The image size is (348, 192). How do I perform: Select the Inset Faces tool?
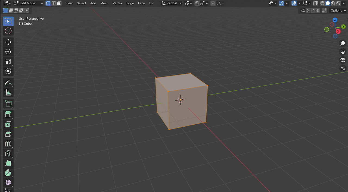8,124
